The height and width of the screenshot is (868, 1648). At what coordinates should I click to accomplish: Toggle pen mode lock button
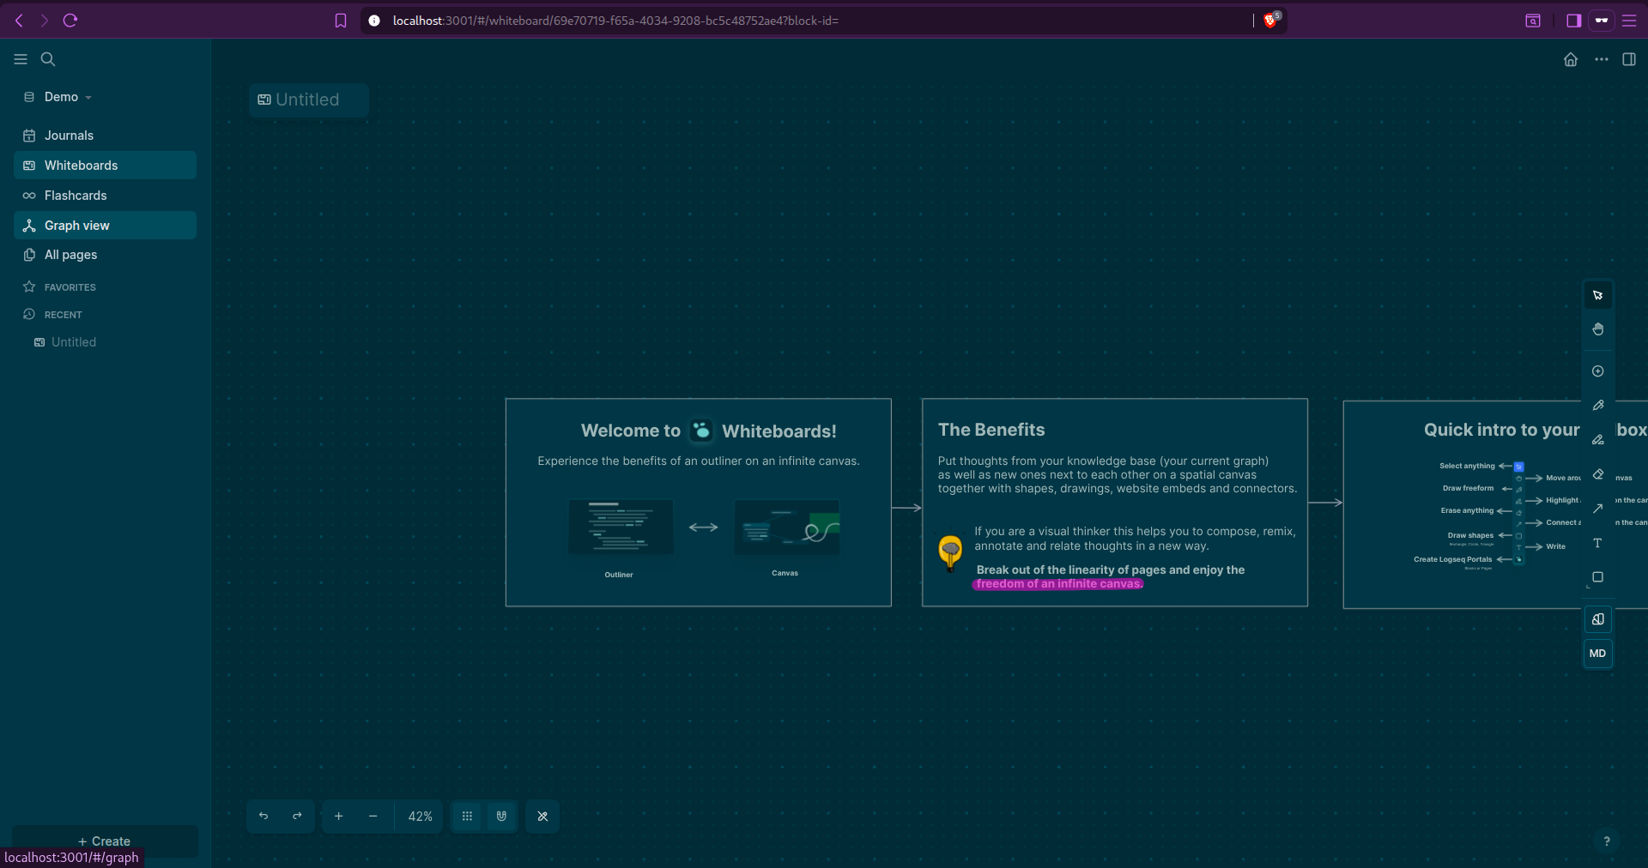click(542, 817)
